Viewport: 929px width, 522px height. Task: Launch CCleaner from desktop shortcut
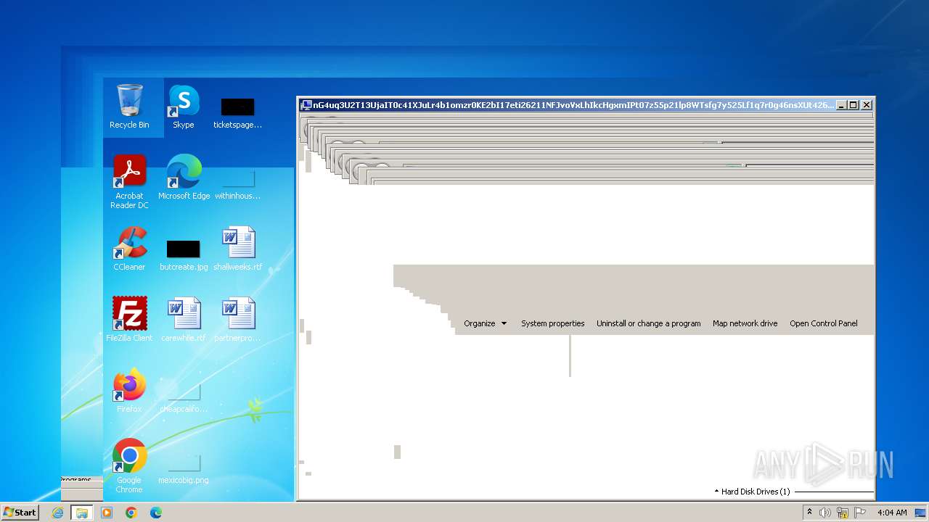129,248
